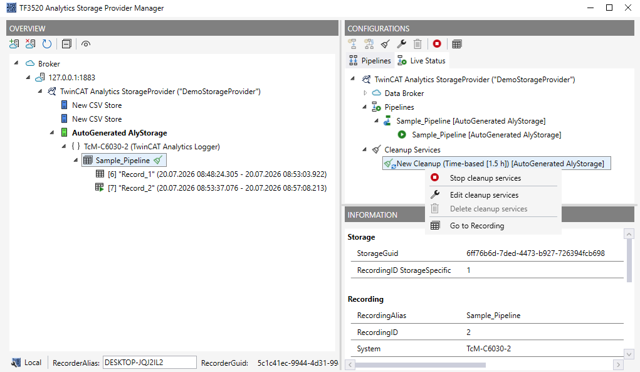Viewport: 640px width, 372px height.
Task: Click the Broker cloud icon in Overview
Action: click(30, 64)
